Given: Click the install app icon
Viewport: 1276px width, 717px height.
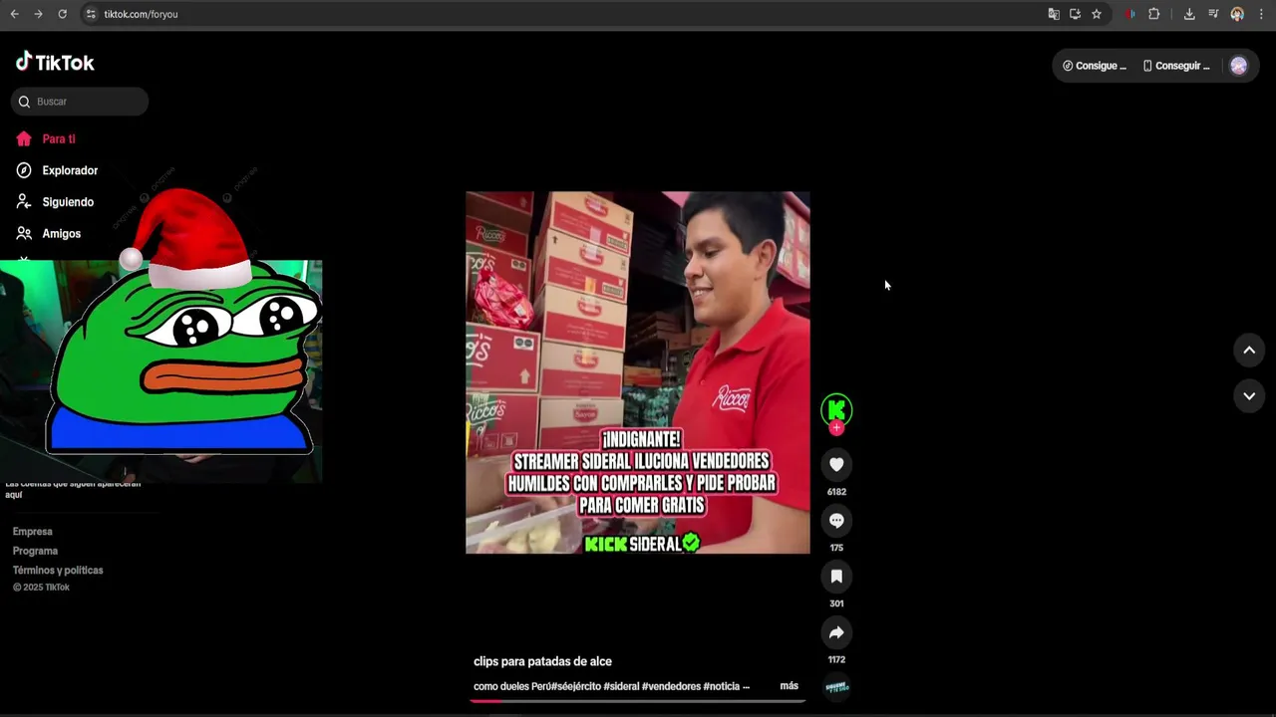Looking at the screenshot, I should (1075, 14).
